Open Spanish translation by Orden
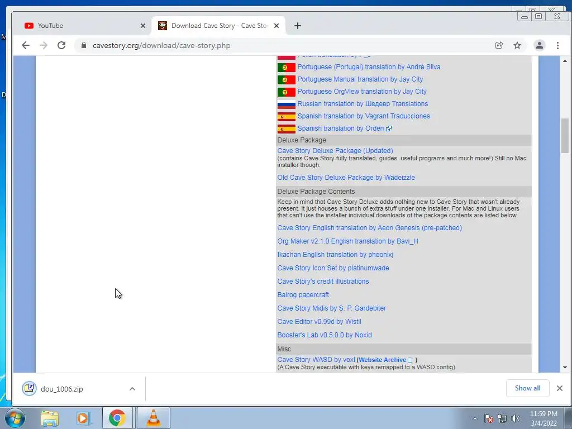Screen dimensions: 572x429 point(340,128)
